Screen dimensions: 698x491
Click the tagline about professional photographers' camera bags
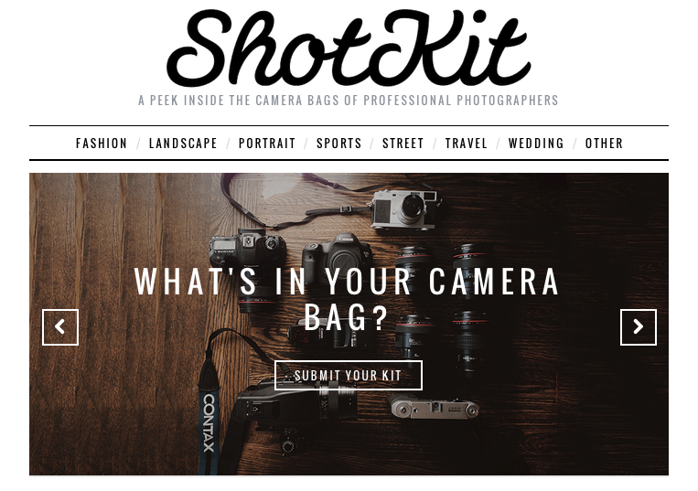(x=349, y=100)
